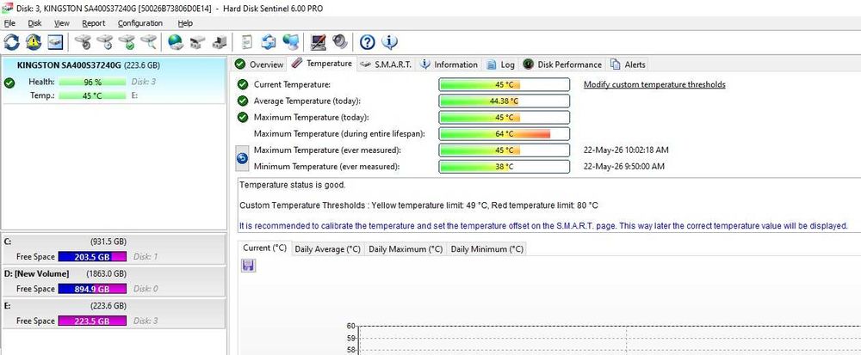Click the blue info bubble toolbar icon
Image resolution: width=861 pixels, height=355 pixels.
pyautogui.click(x=389, y=42)
